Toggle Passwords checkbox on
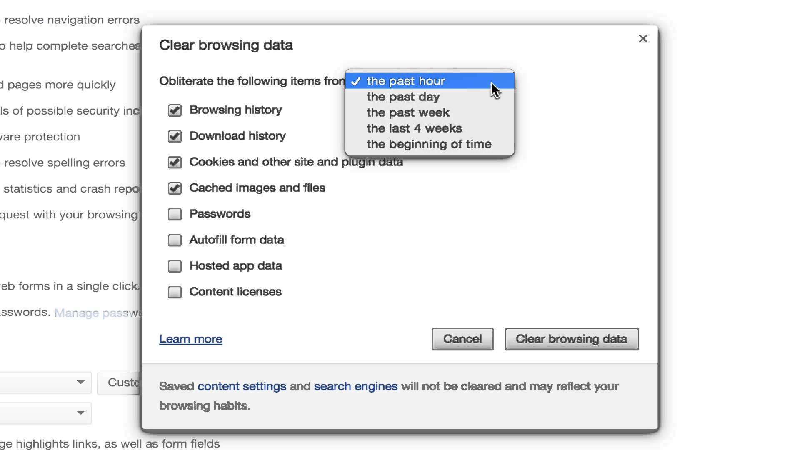This screenshot has width=800, height=450. (x=174, y=214)
